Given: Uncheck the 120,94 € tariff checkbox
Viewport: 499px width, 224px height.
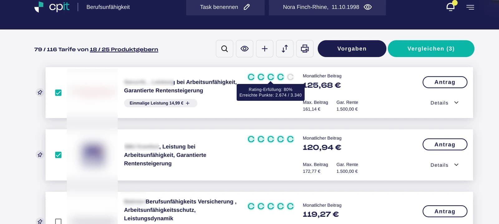Looking at the screenshot, I should click(58, 155).
